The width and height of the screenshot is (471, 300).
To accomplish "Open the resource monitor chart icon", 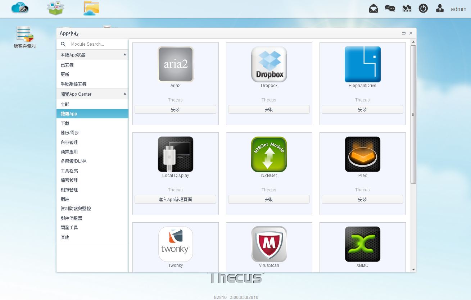I will pyautogui.click(x=407, y=8).
